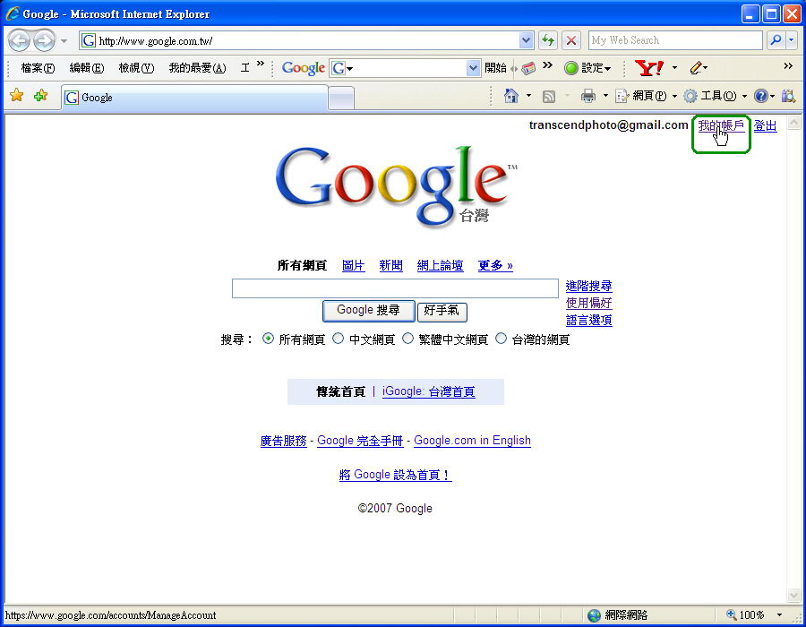Click the scrollbar down arrow on the page
The width and height of the screenshot is (806, 627).
(x=793, y=595)
